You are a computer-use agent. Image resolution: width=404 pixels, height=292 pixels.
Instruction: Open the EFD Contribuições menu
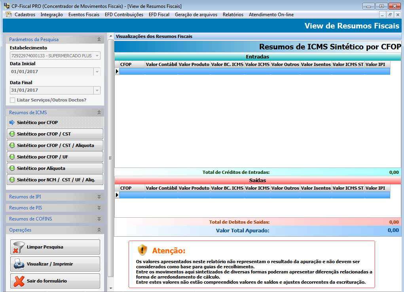[124, 15]
